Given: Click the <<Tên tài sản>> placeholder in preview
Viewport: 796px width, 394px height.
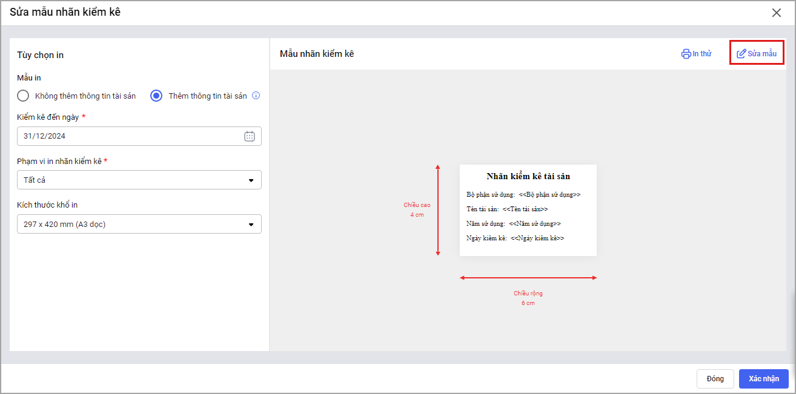Looking at the screenshot, I should pyautogui.click(x=525, y=209).
